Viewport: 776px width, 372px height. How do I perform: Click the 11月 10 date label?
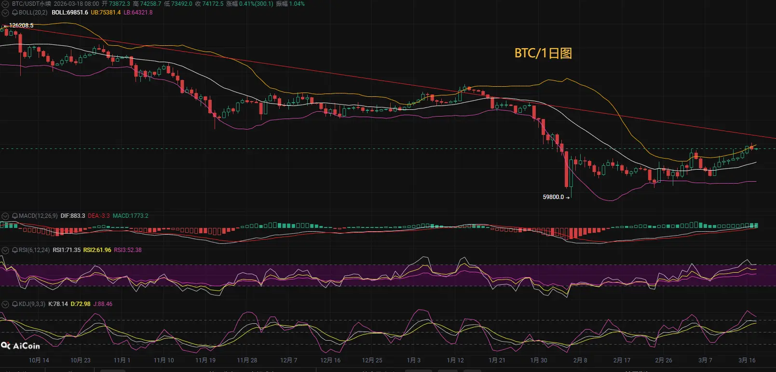[x=164, y=360]
